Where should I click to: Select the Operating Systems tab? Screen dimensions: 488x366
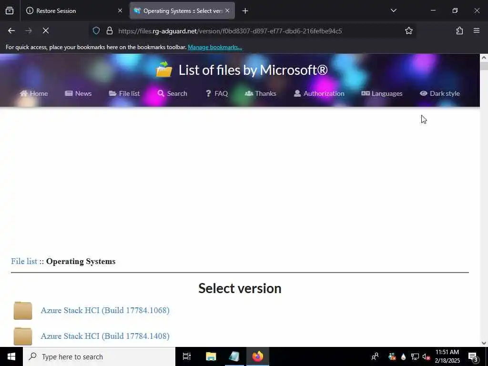click(x=182, y=11)
